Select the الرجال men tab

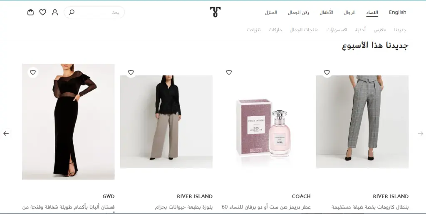tap(349, 12)
